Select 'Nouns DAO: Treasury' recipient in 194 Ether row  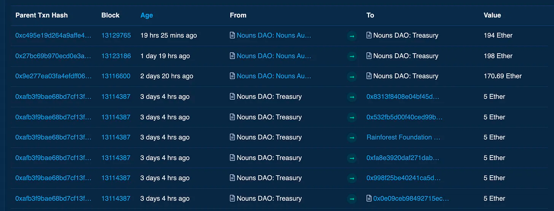406,35
